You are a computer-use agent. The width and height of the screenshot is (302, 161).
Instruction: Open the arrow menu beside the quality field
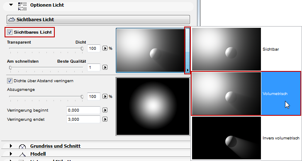coord(105,67)
